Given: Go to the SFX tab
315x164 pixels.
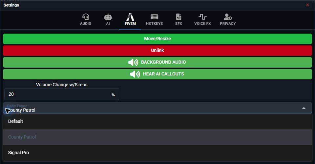Looking at the screenshot, I should 178,20.
